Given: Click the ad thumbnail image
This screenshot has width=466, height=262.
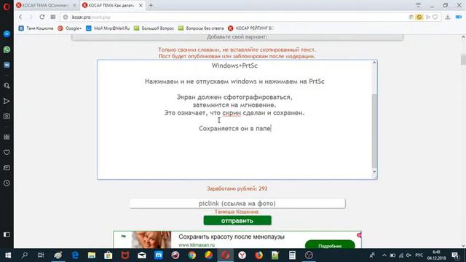Looking at the screenshot, I should pos(151,239).
